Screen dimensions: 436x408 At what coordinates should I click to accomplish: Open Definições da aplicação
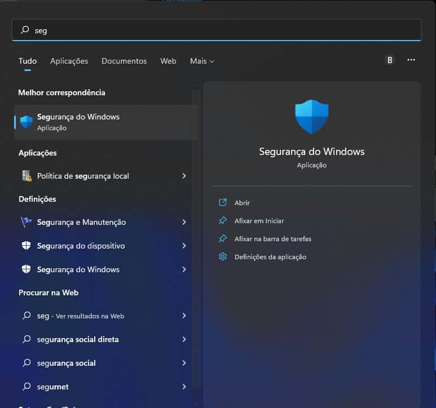tap(271, 257)
